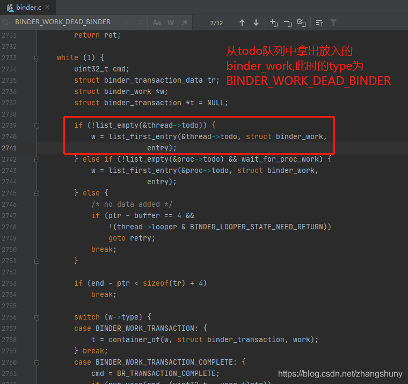This screenshot has height=384, width=408.
Task: Insert new line in search field
Action: [140, 23]
